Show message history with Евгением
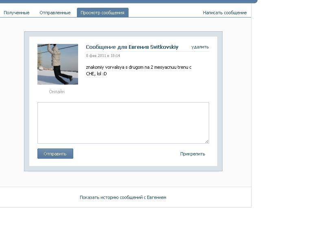This screenshot has width=332, height=249. 123,197
